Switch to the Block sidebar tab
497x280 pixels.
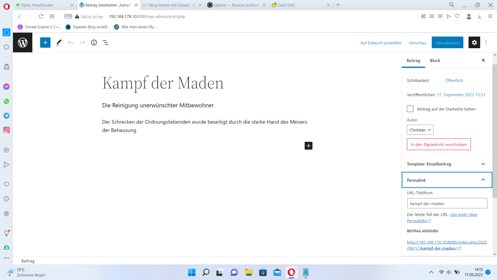coord(435,61)
